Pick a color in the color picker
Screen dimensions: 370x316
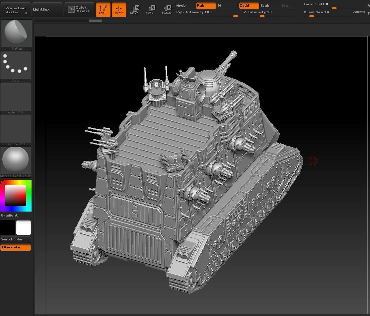(x=16, y=196)
